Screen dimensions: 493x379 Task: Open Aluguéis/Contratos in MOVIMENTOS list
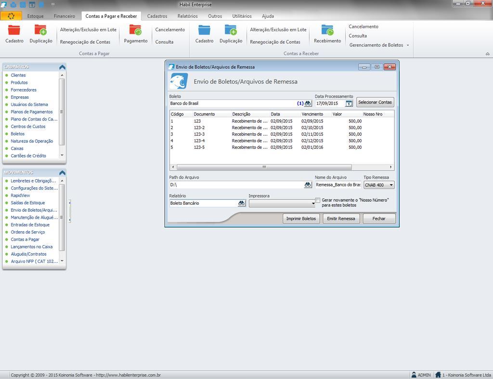28,254
